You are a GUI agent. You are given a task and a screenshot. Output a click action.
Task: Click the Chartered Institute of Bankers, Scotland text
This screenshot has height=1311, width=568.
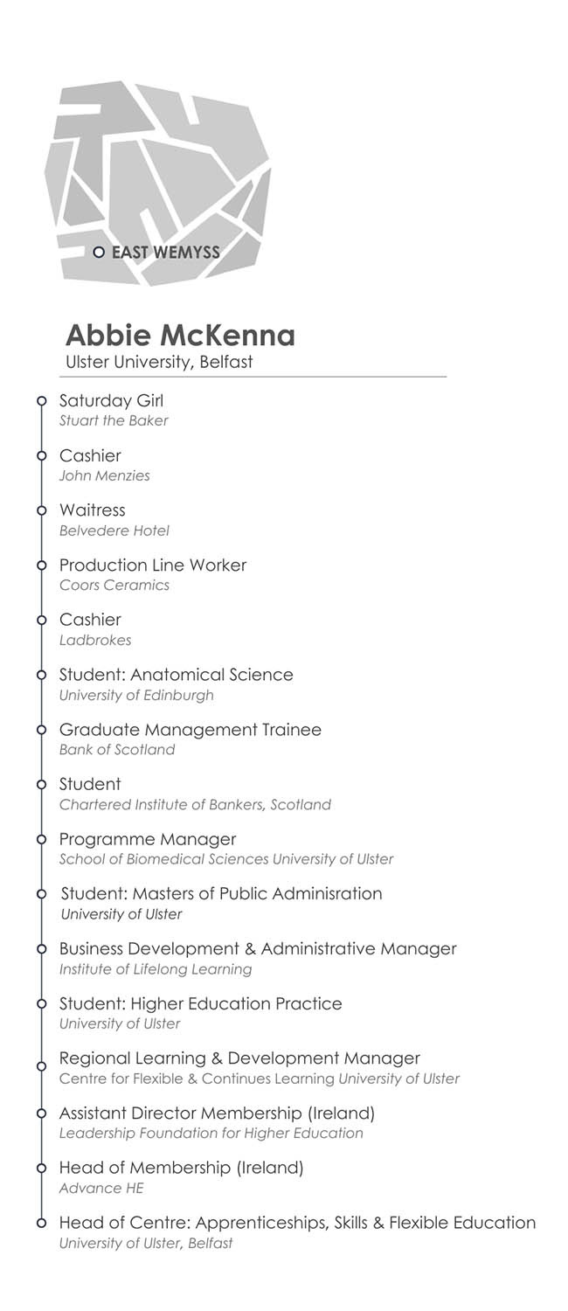click(195, 804)
